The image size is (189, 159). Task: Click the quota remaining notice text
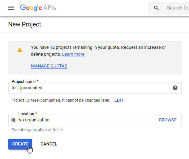point(98,51)
